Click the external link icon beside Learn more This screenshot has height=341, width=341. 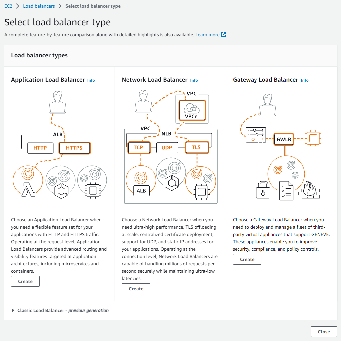[223, 35]
